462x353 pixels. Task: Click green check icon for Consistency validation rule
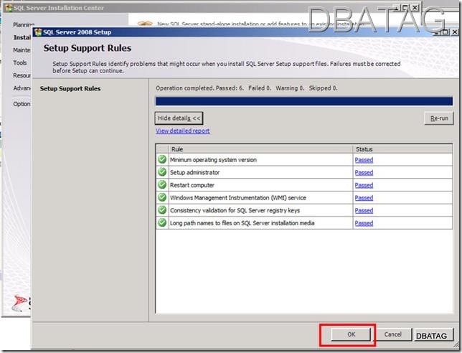(162, 211)
